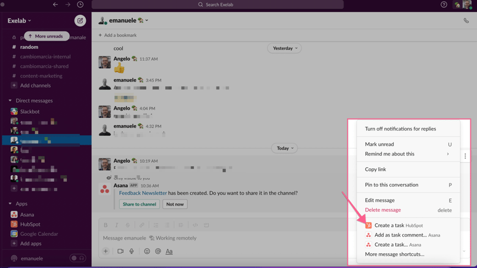Image resolution: width=477 pixels, height=268 pixels.
Task: Choose Add as task comment Asana
Action: click(x=408, y=235)
